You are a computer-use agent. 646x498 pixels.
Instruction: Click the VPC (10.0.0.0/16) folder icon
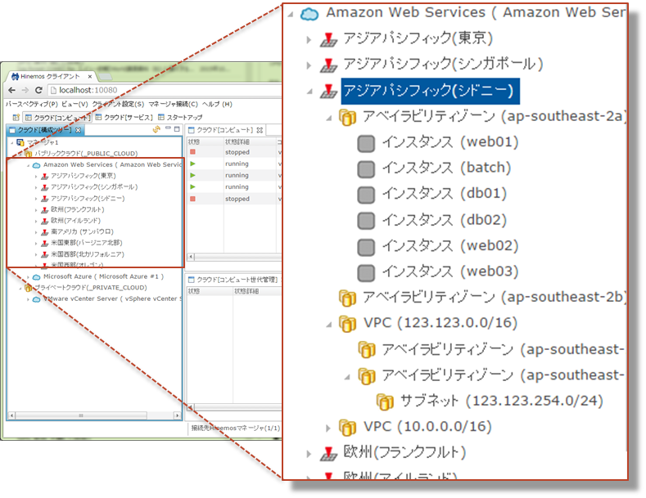347,428
